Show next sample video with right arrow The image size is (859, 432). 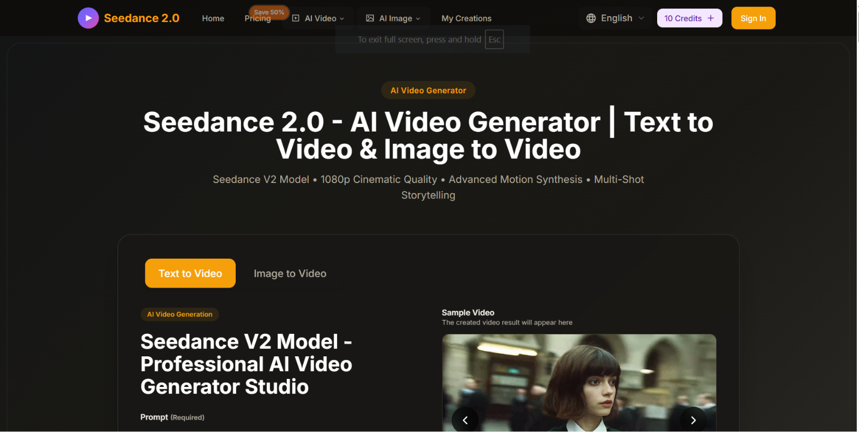(693, 420)
